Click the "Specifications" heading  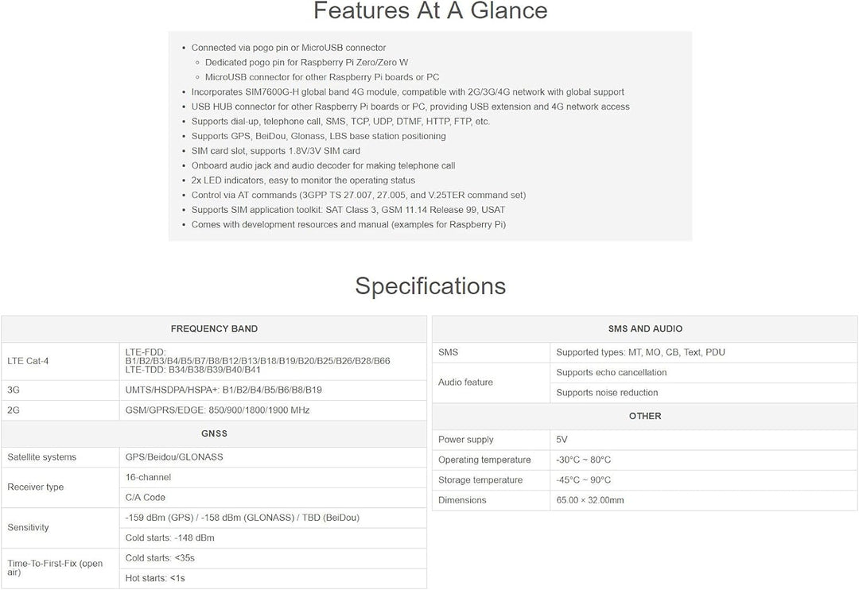click(x=429, y=285)
